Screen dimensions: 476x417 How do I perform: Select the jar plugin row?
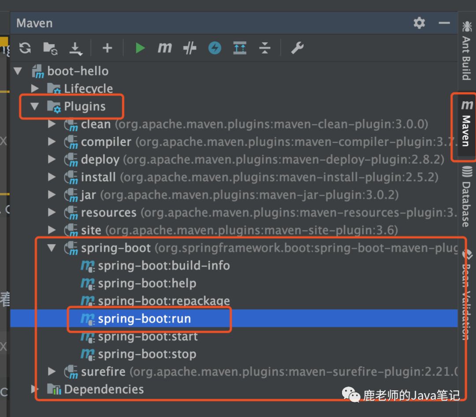[234, 195]
